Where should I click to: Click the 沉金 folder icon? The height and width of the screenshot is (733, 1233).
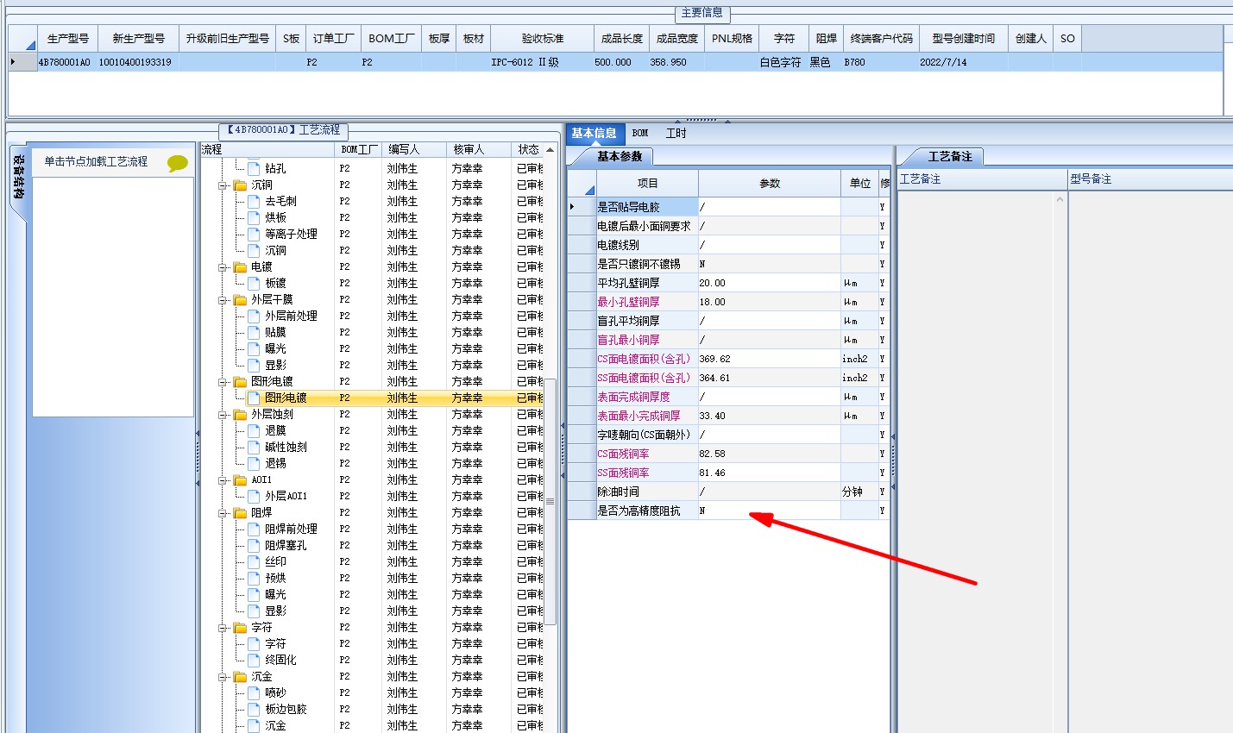click(241, 676)
